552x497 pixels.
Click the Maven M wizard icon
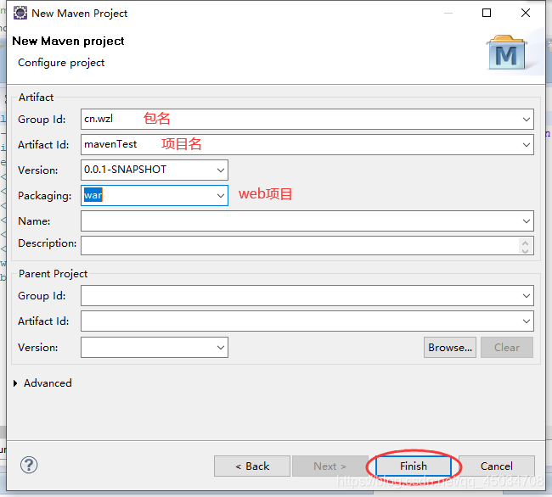(507, 53)
